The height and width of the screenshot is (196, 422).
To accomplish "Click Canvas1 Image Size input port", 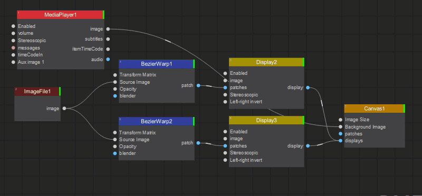I will tap(340, 120).
